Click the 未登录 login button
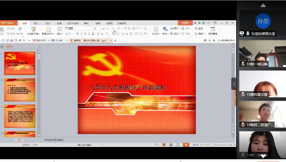The height and width of the screenshot is (162, 286). 185,23
